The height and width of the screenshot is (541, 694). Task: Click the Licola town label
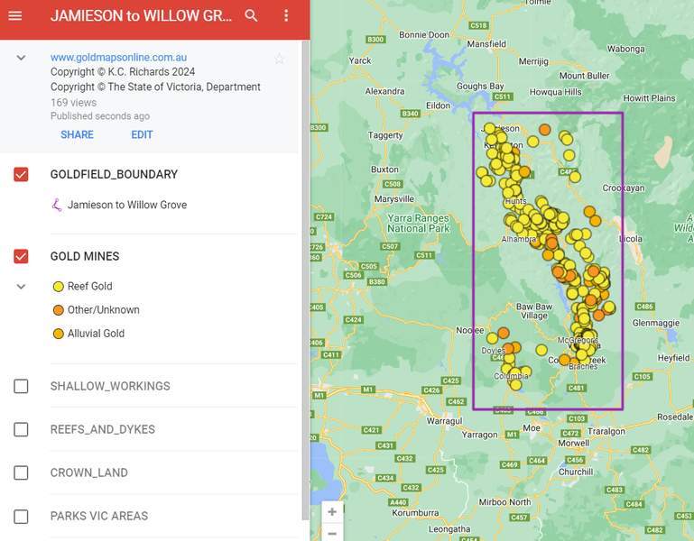(x=631, y=239)
